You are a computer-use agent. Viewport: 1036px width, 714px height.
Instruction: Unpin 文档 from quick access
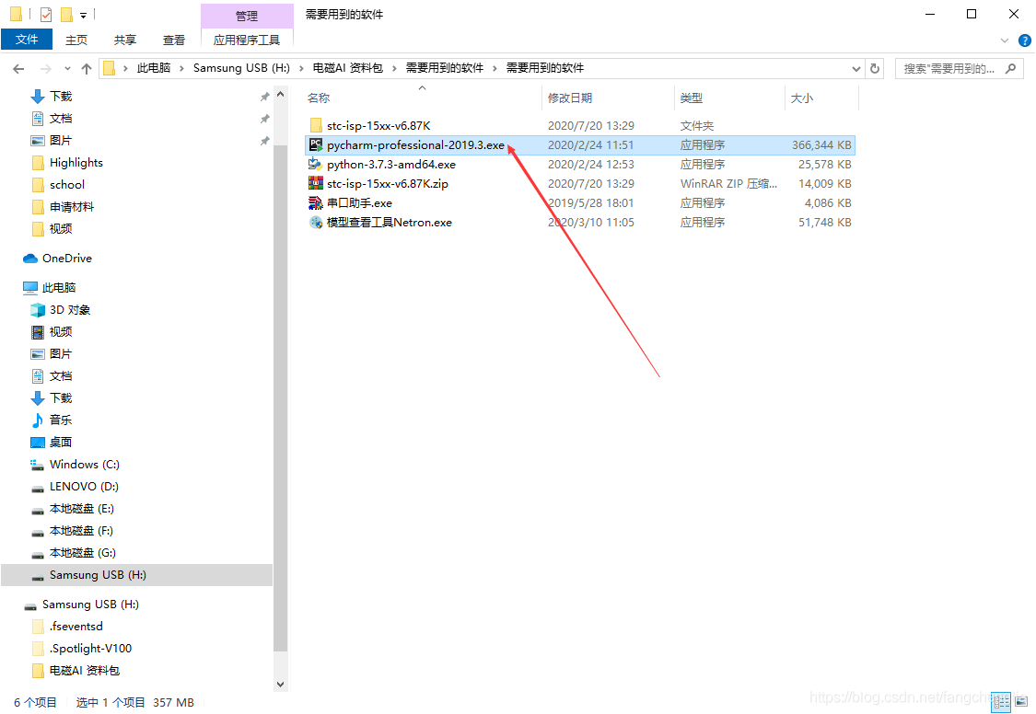264,119
